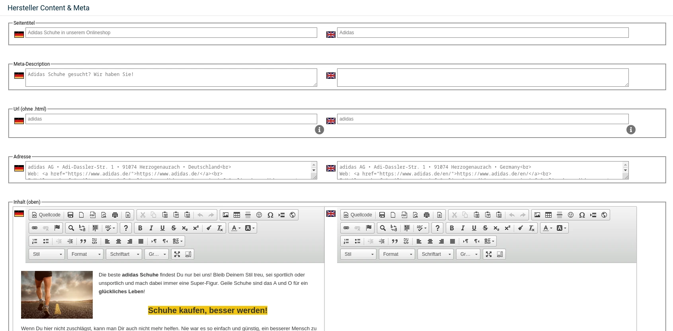Open Preview icon in German editor
This screenshot has width=673, height=331.
pos(104,215)
